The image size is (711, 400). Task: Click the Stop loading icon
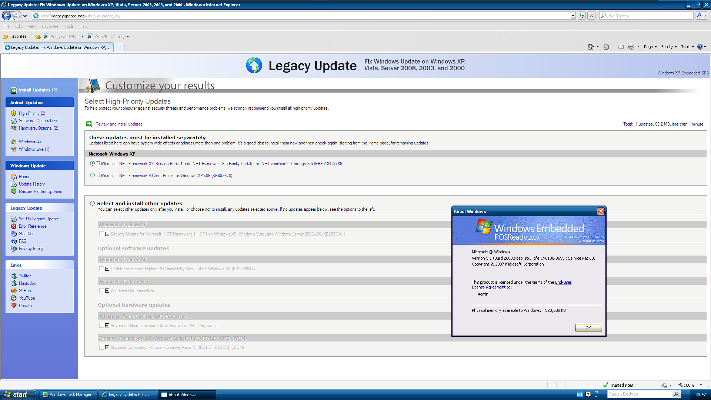coord(591,16)
